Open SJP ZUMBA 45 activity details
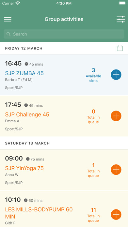 point(24,73)
